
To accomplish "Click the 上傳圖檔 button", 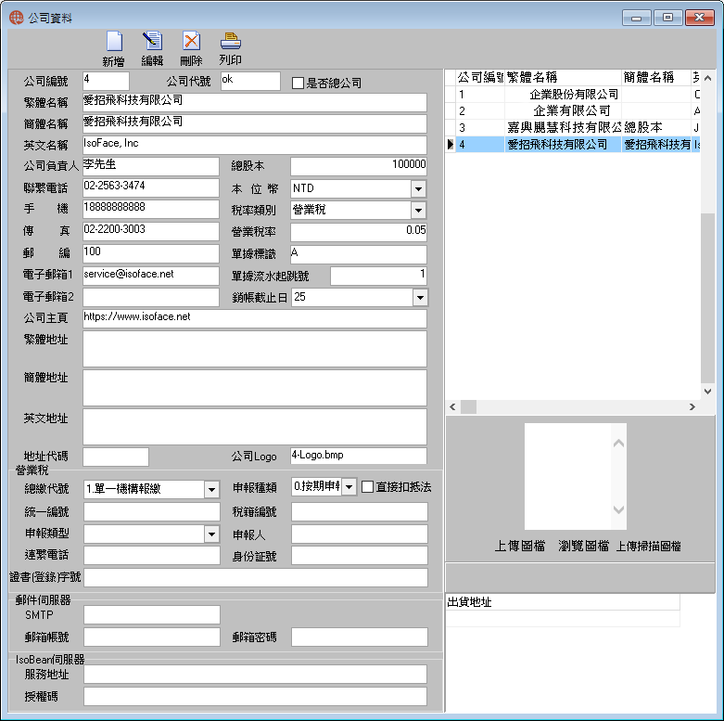I will pos(520,546).
